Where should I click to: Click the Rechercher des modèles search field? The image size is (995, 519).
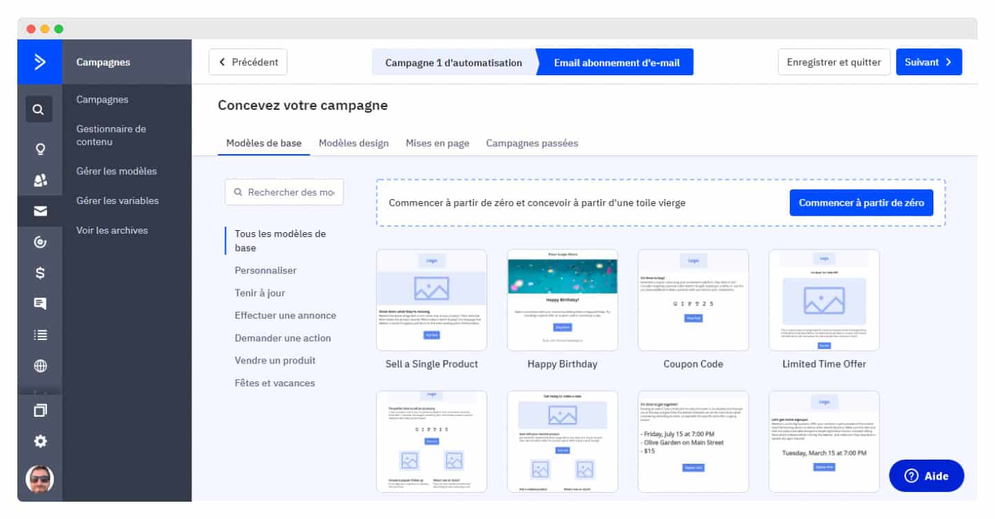point(284,192)
